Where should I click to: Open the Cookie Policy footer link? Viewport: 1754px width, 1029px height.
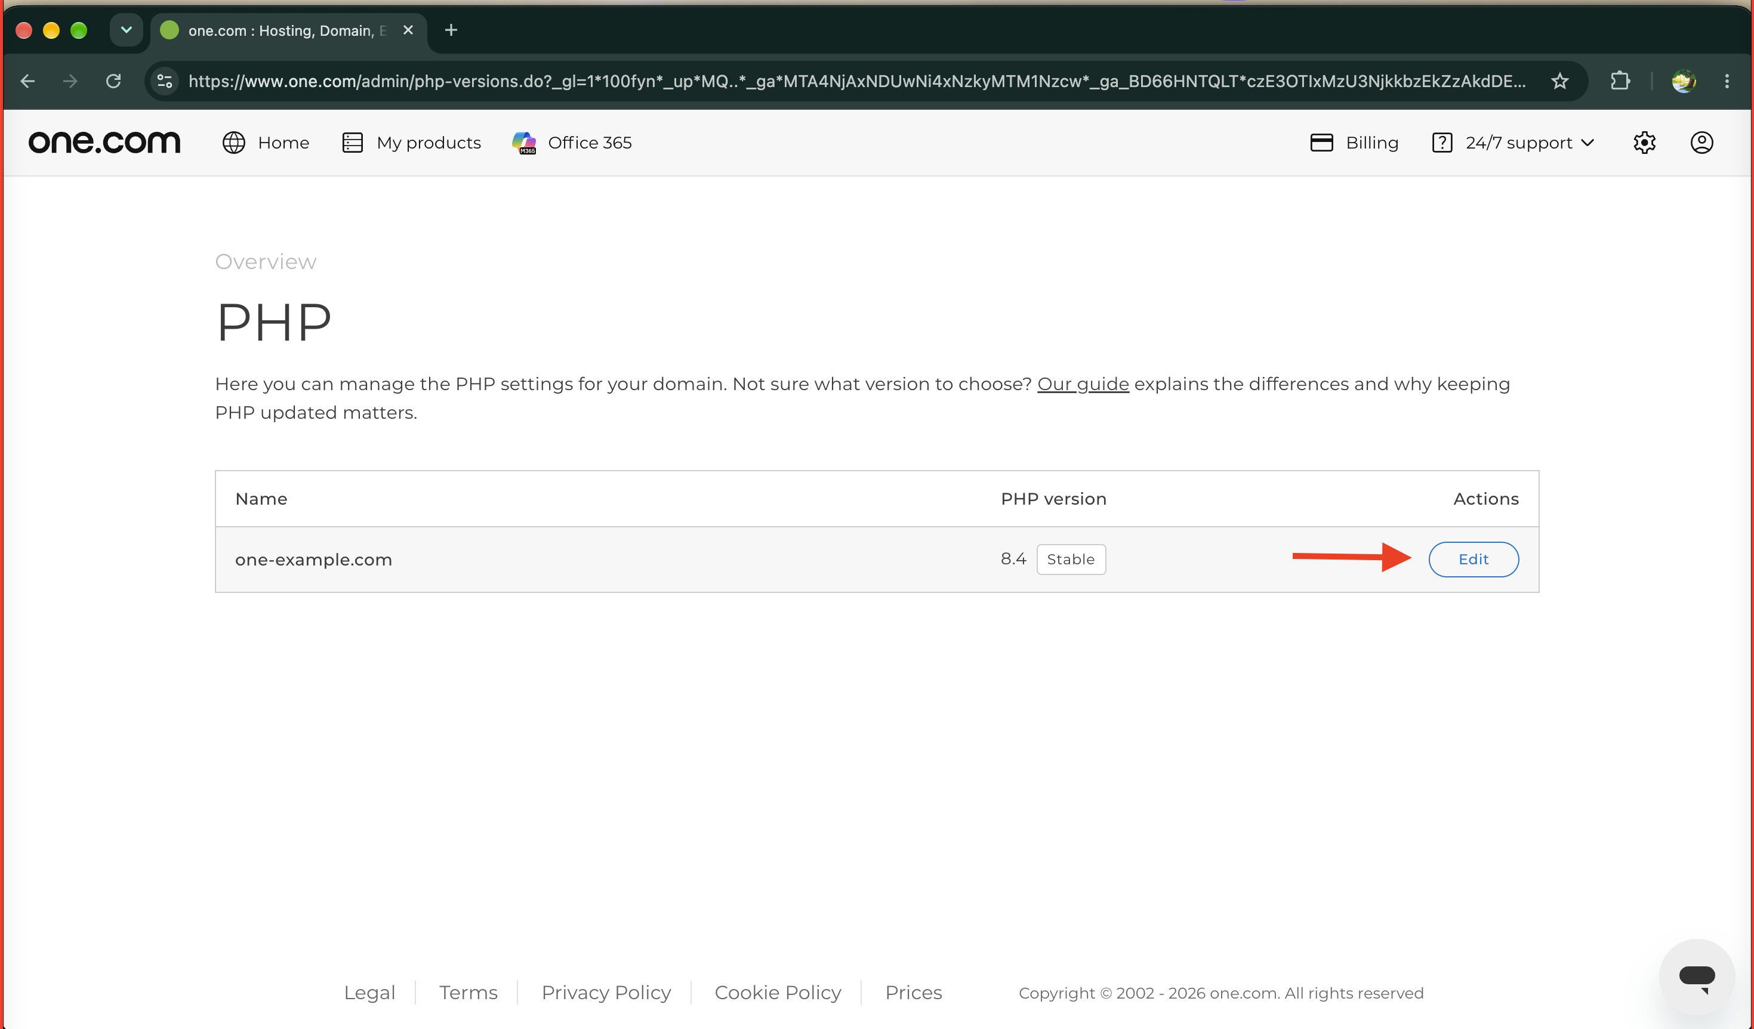tap(778, 992)
